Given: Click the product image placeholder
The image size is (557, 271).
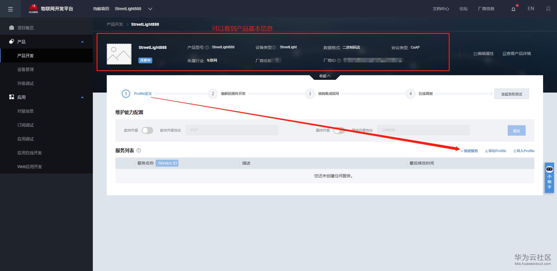Looking at the screenshot, I should (119, 54).
